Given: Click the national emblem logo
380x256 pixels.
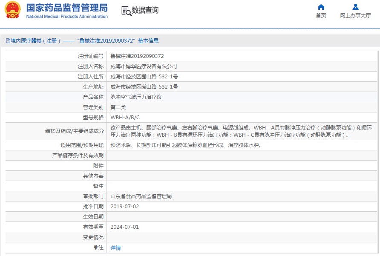Looking at the screenshot, I should click(x=13, y=10).
